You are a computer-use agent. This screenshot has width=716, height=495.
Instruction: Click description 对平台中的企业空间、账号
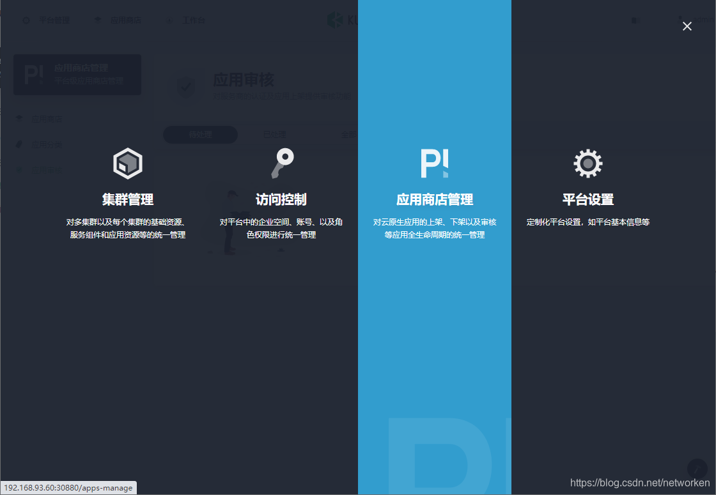pos(281,228)
